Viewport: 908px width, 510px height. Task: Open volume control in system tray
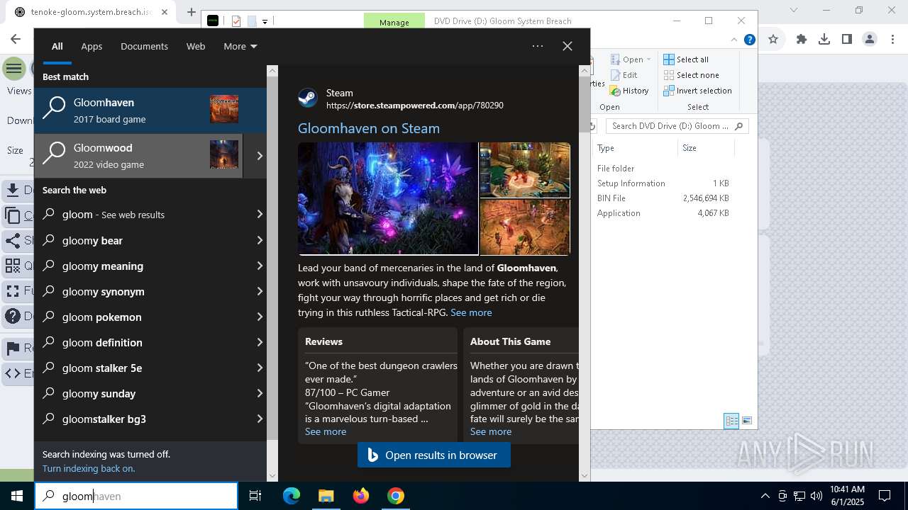[816, 496]
